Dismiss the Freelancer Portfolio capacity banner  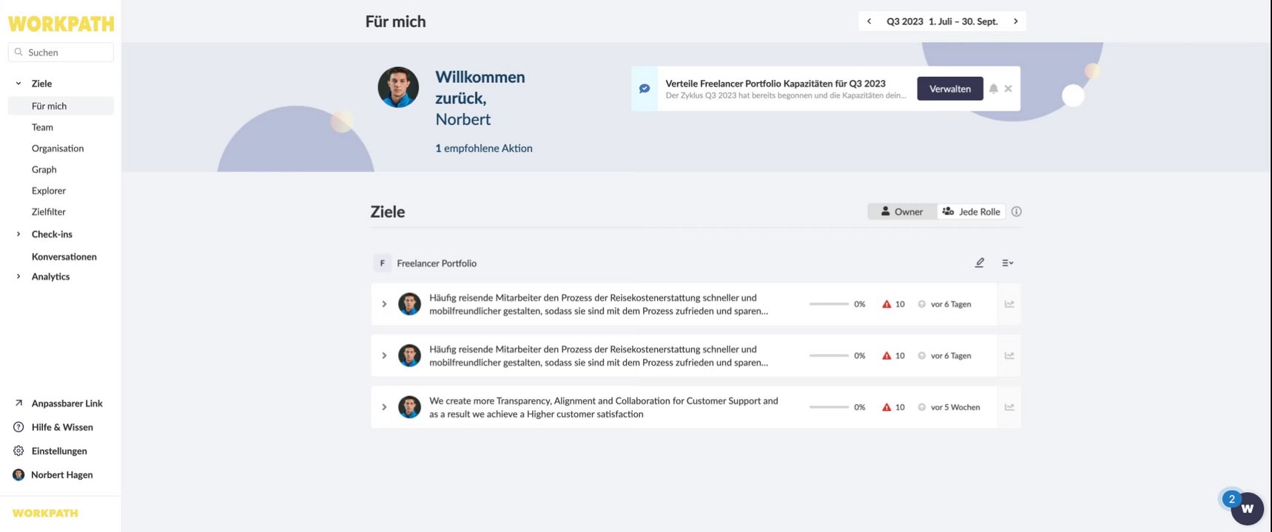pos(1009,89)
